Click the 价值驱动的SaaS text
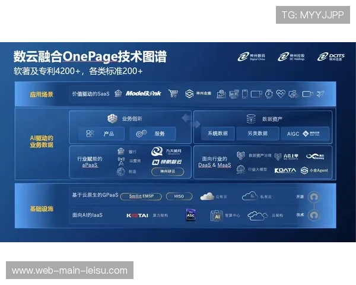The image size is (356, 285). point(91,94)
